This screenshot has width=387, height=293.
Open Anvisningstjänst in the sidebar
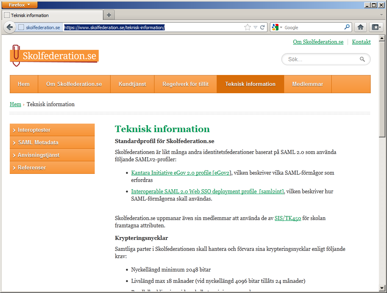coord(52,155)
